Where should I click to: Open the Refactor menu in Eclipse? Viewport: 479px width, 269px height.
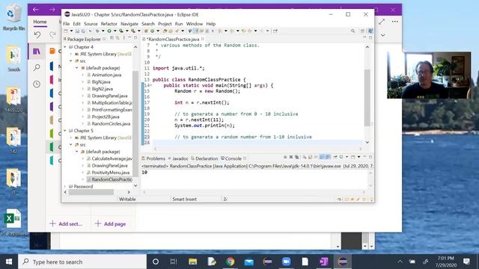pos(109,24)
